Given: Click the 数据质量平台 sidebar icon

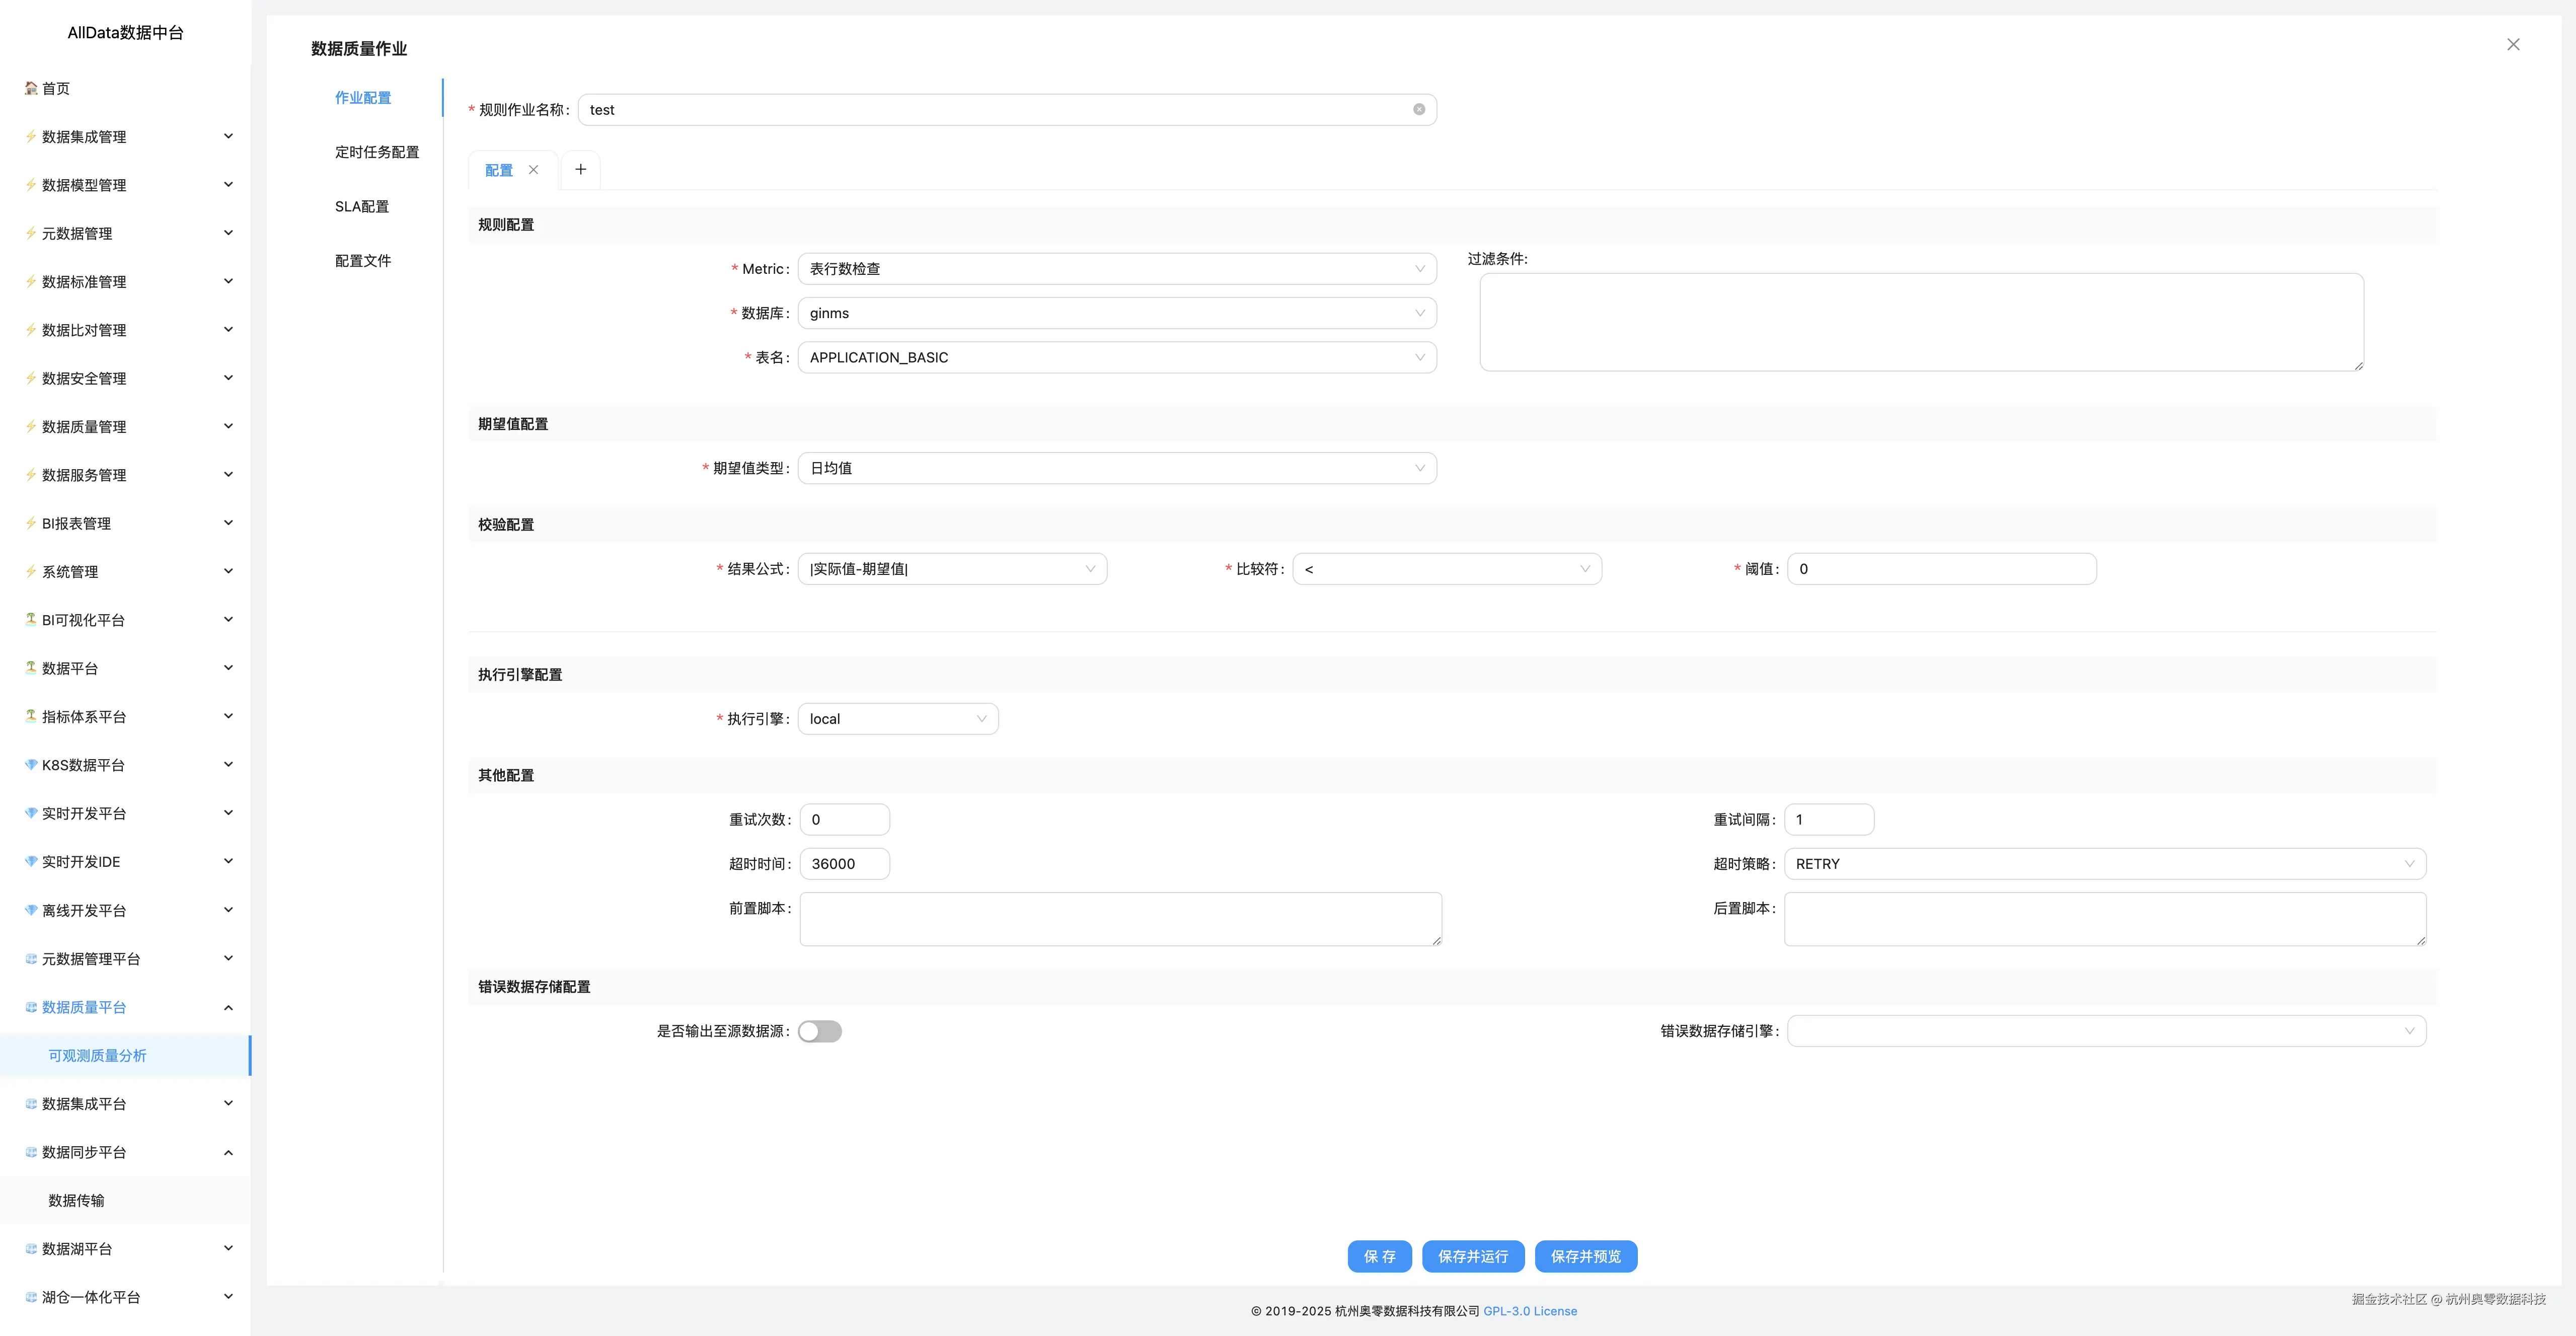Looking at the screenshot, I should [31, 1007].
